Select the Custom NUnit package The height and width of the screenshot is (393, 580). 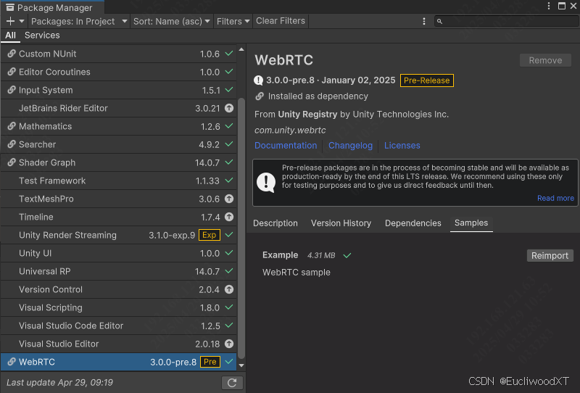click(119, 54)
